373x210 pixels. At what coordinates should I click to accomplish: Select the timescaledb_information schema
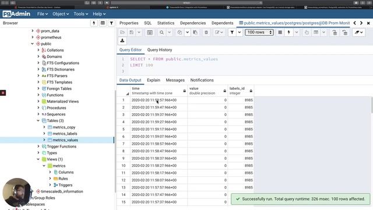tap(62, 191)
